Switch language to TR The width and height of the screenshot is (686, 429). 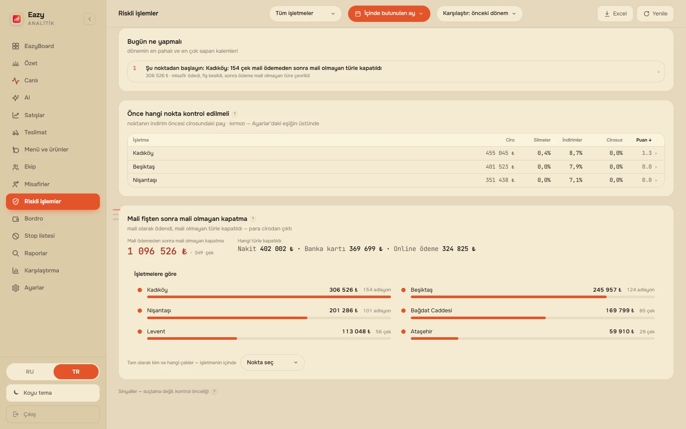[76, 372]
